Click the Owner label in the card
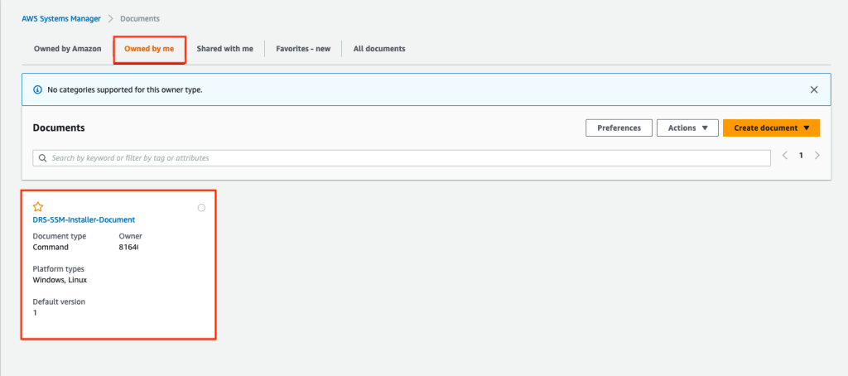 [130, 236]
